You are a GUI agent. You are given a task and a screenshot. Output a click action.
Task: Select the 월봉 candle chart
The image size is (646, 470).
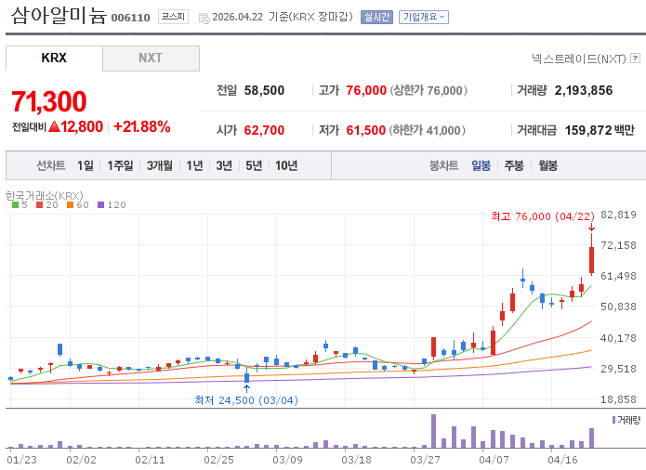pos(548,165)
